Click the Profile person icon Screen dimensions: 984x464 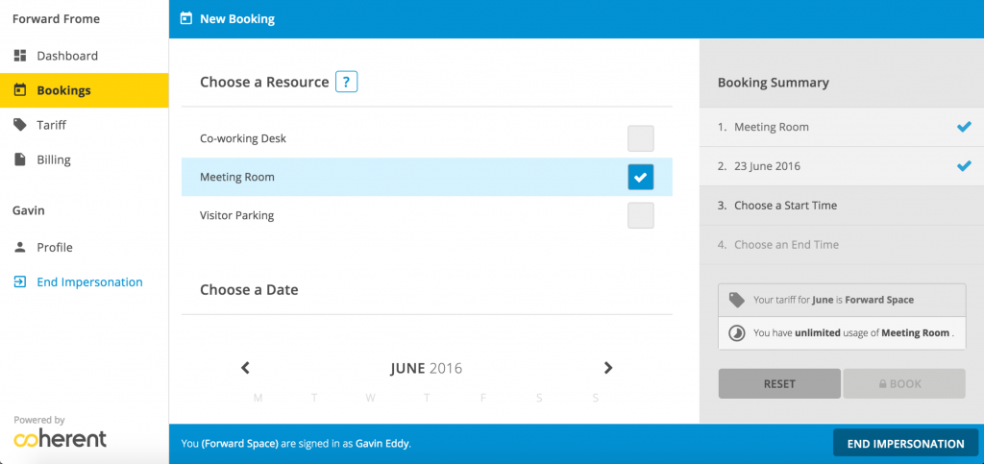point(20,247)
